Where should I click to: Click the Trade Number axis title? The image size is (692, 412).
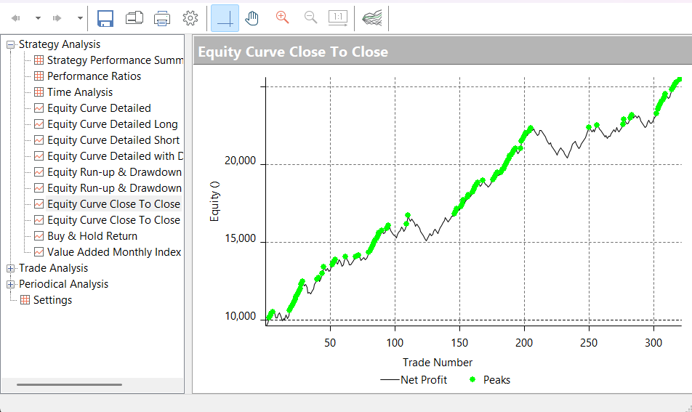click(438, 362)
